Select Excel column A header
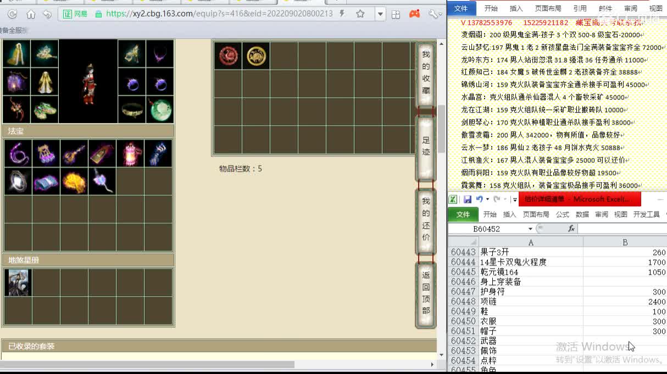 tap(531, 242)
